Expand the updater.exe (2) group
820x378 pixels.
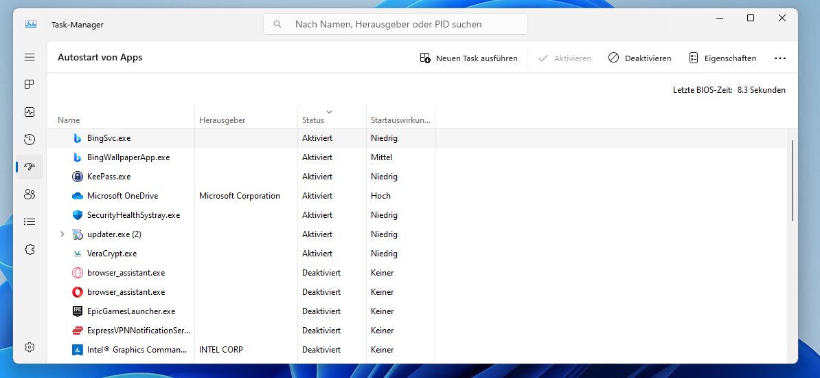click(62, 234)
